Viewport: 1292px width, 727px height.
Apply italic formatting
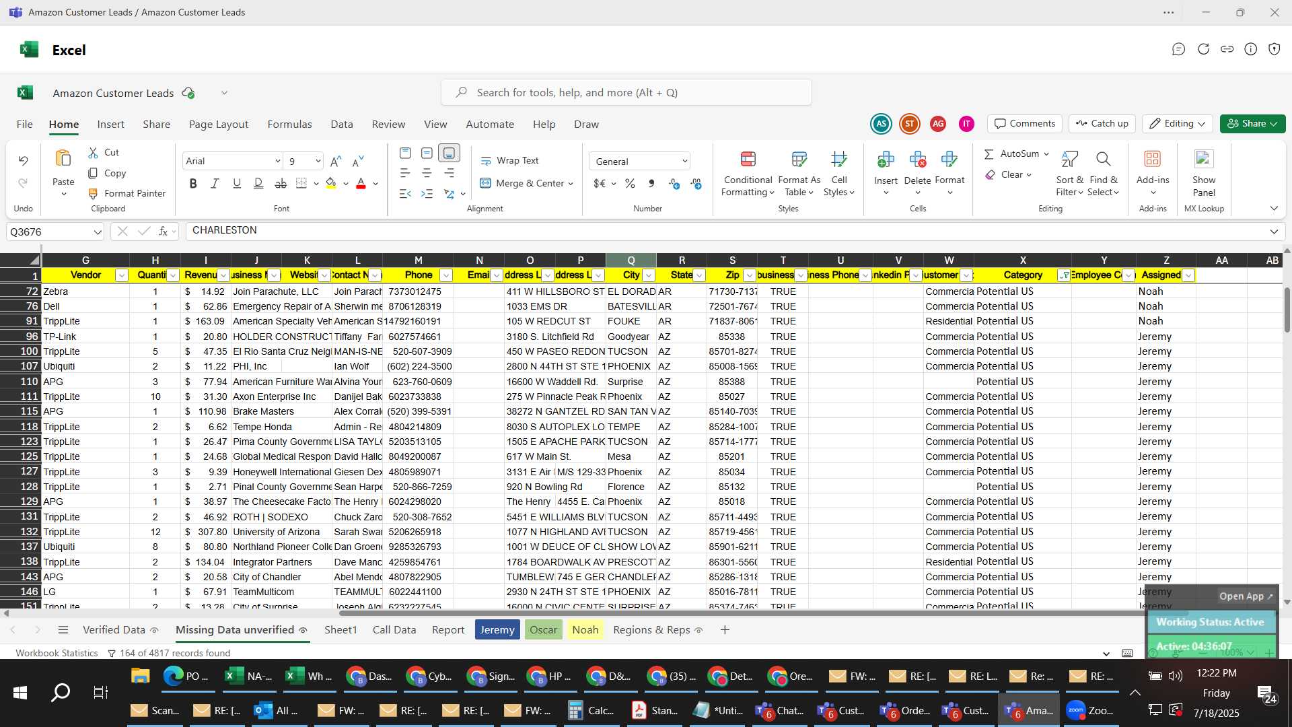click(215, 183)
